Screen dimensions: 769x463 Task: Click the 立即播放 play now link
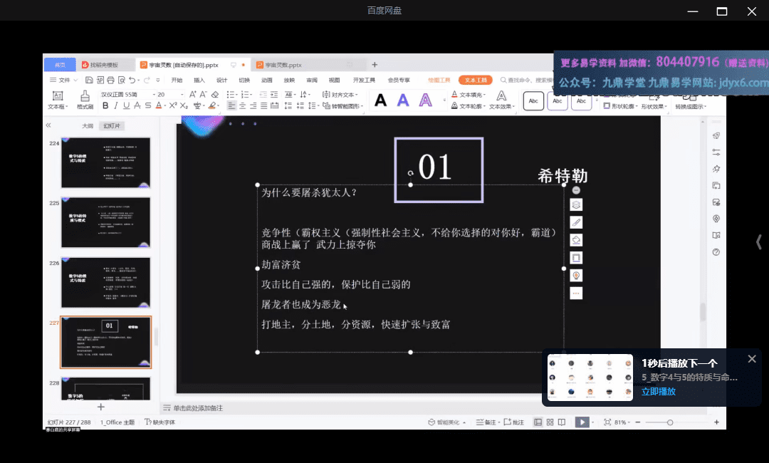[657, 391]
